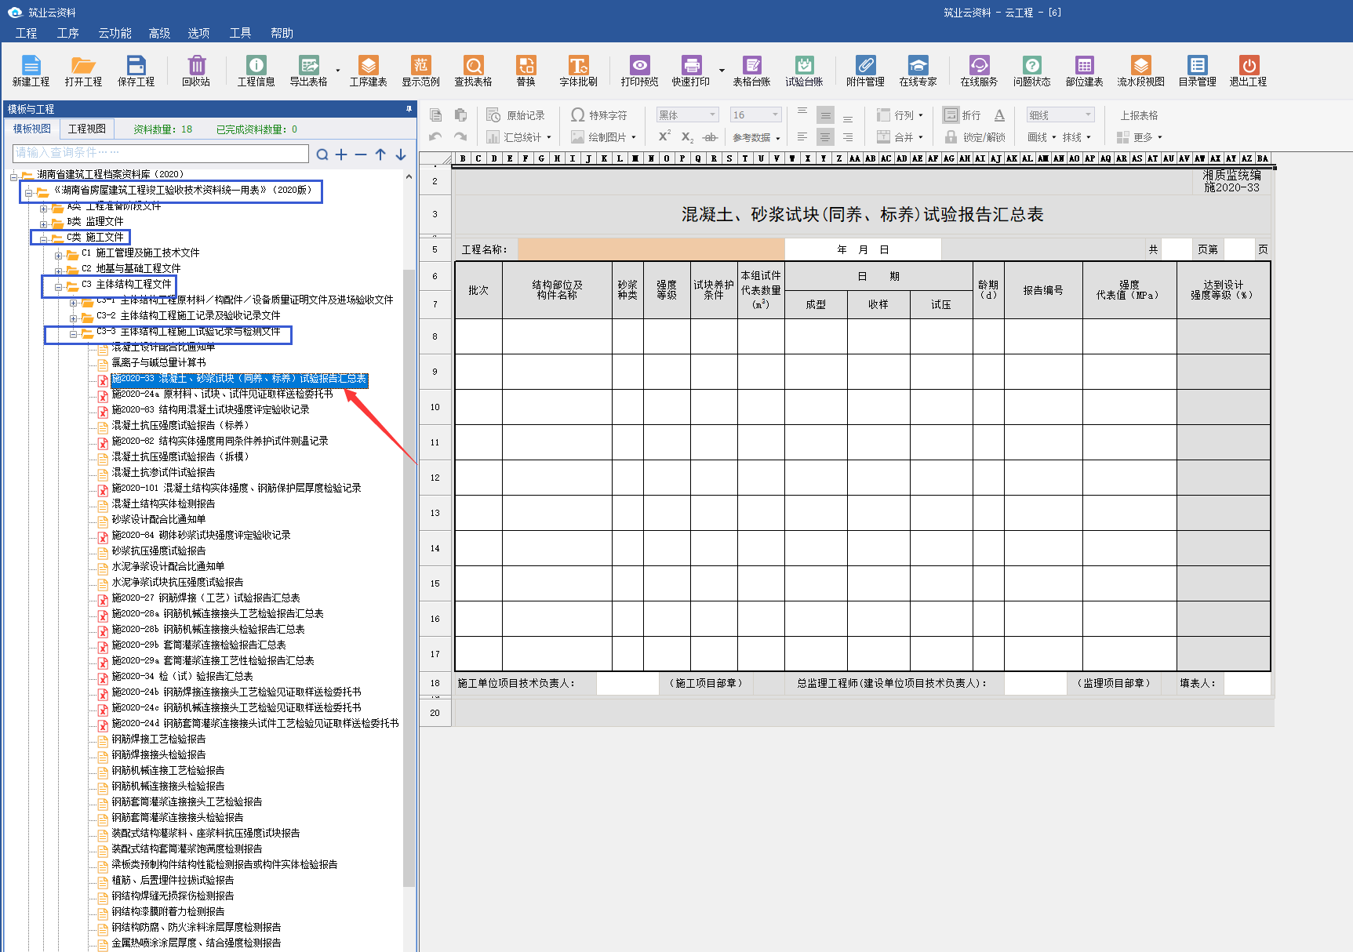The width and height of the screenshot is (1353, 952).
Task: Toggle underlined A font style
Action: [999, 115]
